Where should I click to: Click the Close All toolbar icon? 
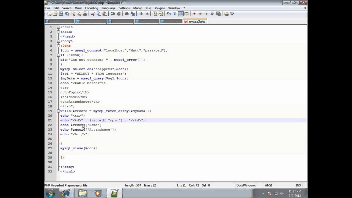[79, 14]
